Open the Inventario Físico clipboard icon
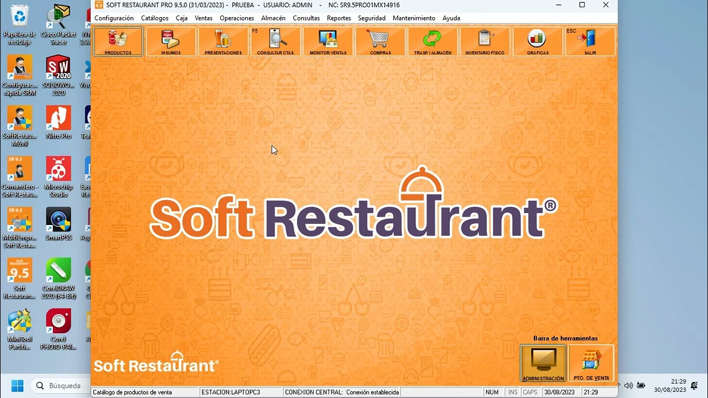Screen dimensions: 708x398 point(485,41)
